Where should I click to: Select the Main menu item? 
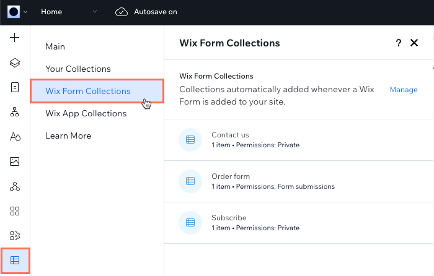click(x=55, y=46)
